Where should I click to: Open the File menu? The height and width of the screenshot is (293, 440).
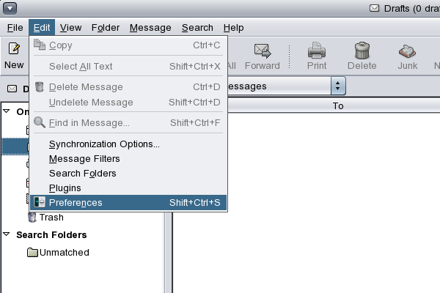[x=15, y=28]
